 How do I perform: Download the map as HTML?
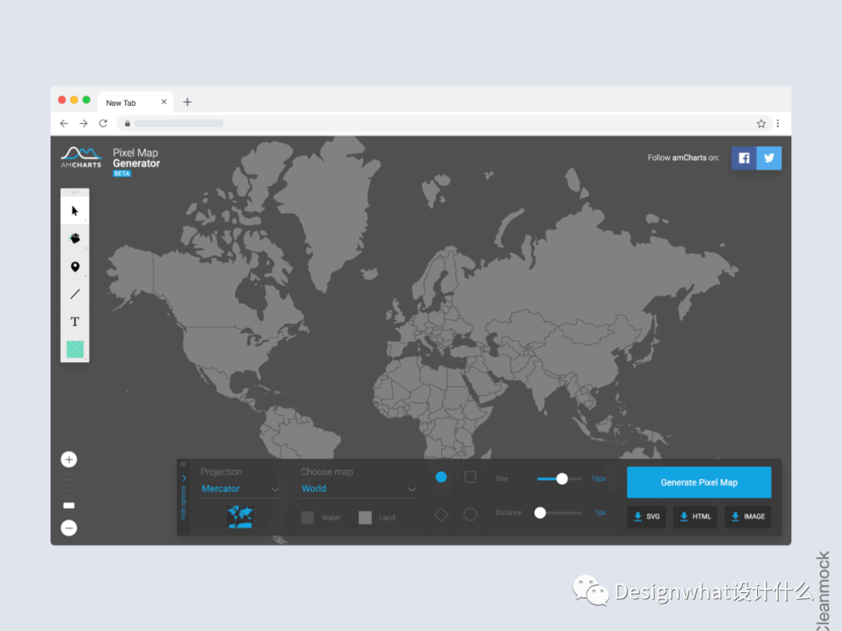695,516
